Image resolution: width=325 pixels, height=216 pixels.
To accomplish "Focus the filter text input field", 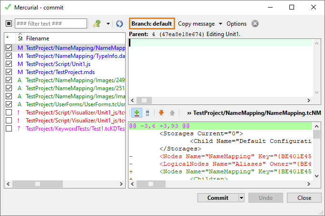I will click(50, 24).
